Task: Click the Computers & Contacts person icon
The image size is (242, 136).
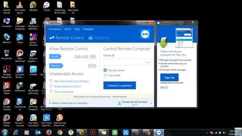Action: [x=119, y=103]
